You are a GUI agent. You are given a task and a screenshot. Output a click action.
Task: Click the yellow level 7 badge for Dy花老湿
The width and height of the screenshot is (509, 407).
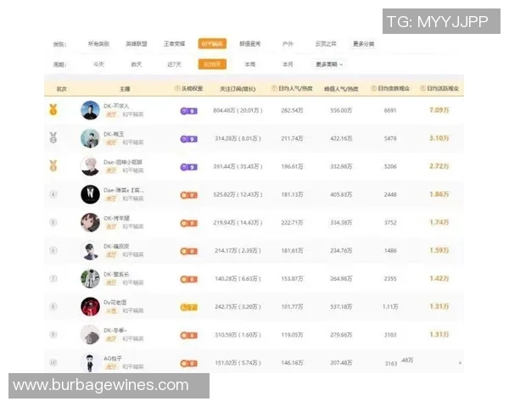click(x=188, y=306)
